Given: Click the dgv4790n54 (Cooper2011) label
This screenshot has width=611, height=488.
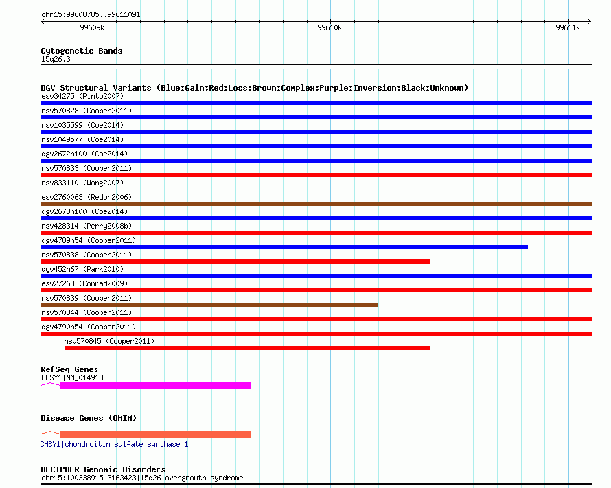Looking at the screenshot, I should point(89,327).
